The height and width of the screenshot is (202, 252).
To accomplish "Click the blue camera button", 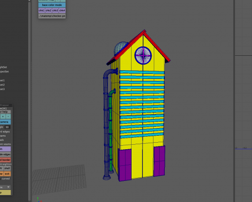I will click(x=6, y=122).
